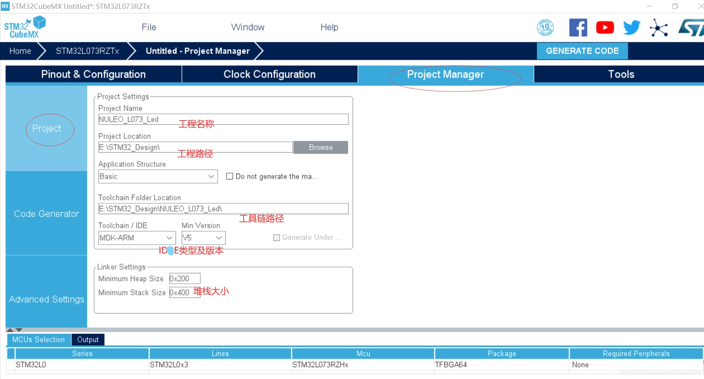This screenshot has height=379, width=704.
Task: Click the Project Location input field
Action: (x=196, y=147)
